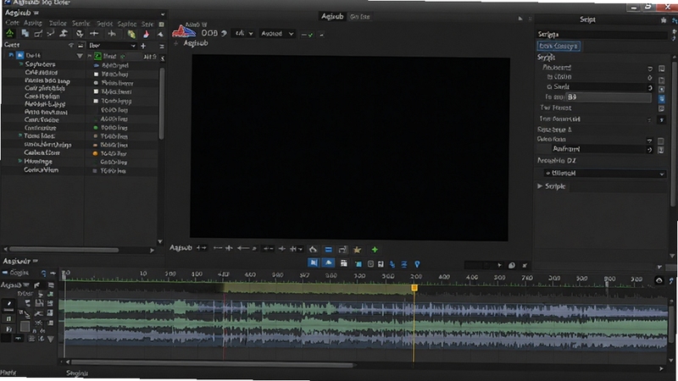
Task: Click the green square icon in the list header row
Action: (98, 56)
